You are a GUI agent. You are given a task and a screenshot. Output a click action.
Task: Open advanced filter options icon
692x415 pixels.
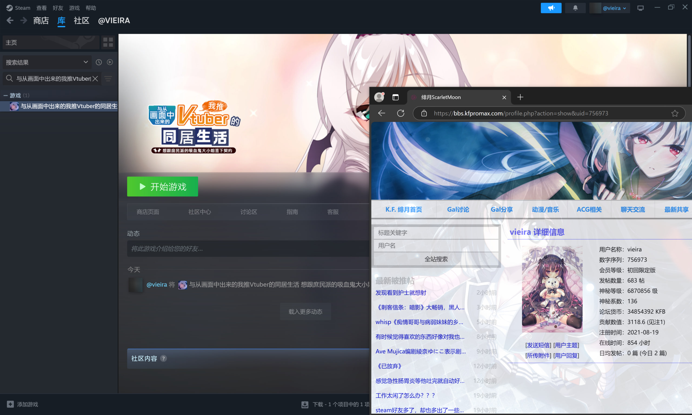[108, 79]
